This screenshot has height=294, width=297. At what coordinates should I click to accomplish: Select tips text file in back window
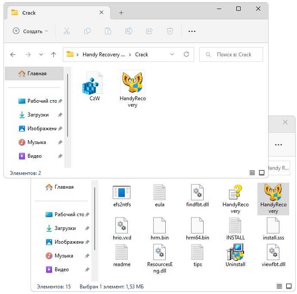198,255
